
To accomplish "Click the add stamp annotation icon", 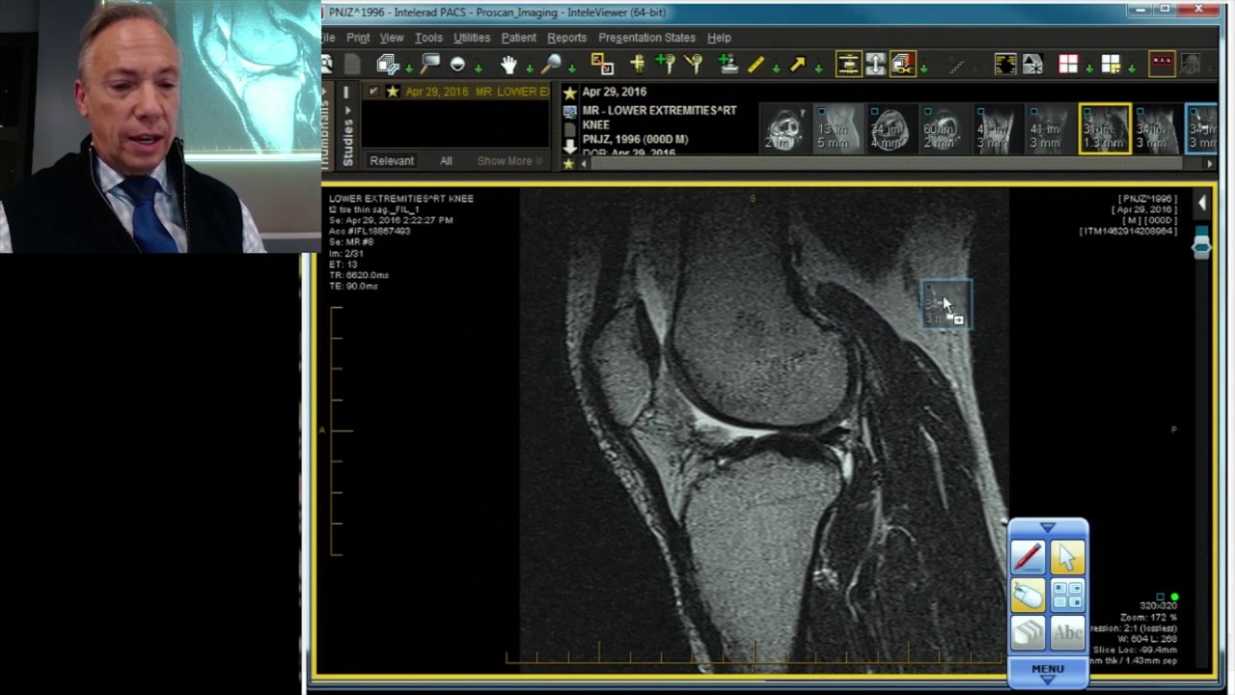I will point(728,65).
